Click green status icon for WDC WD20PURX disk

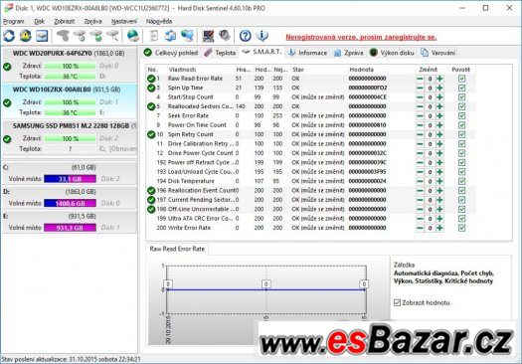(7, 67)
